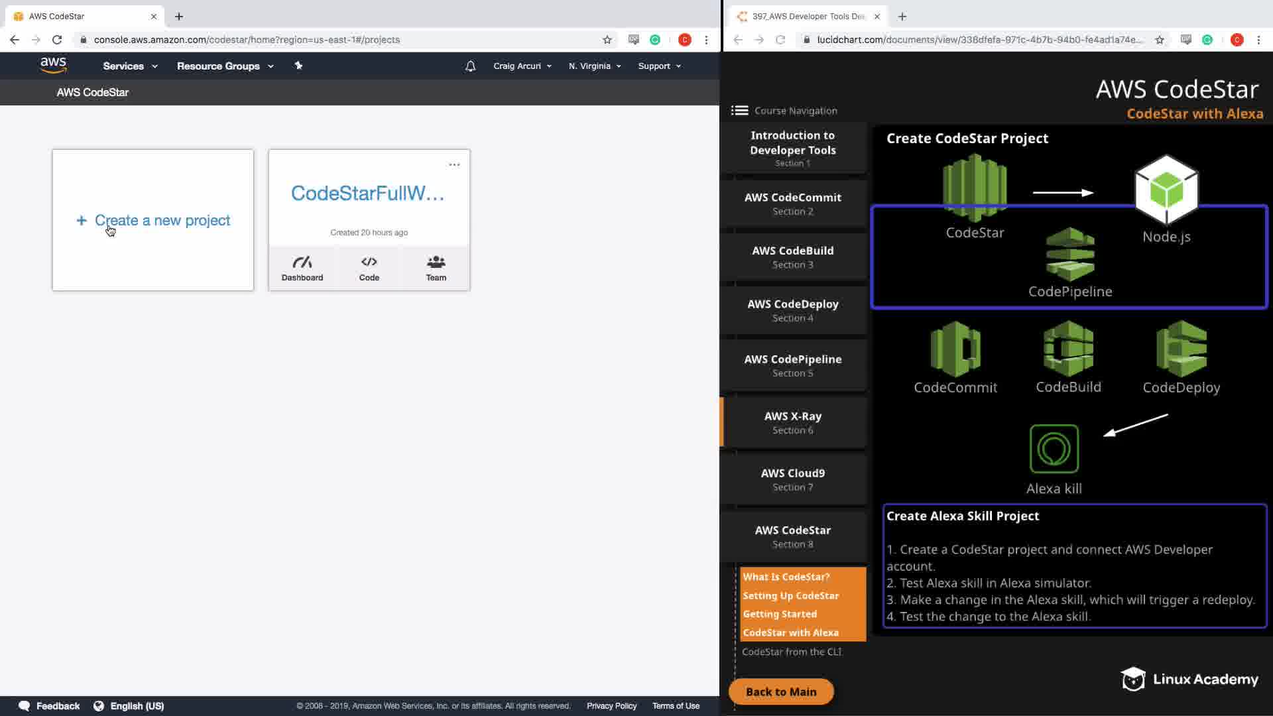Expand the Resource Groups dropdown

[225, 66]
